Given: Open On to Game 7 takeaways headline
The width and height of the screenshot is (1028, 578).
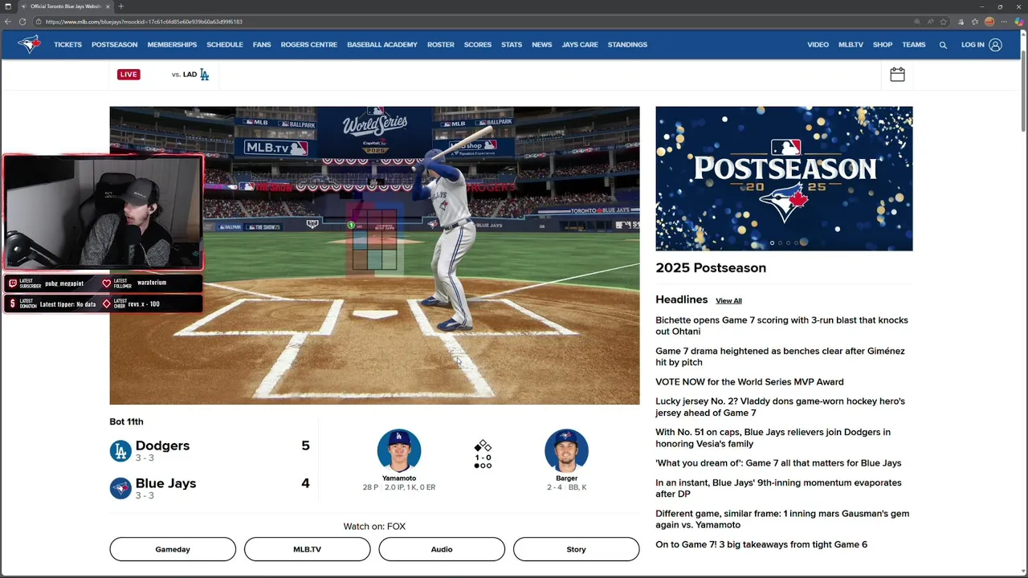Looking at the screenshot, I should coord(761,544).
